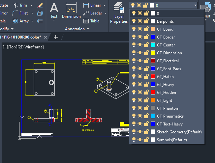Close the 11PK-10100R00 color tab
The image size is (215, 163).
(46, 37)
